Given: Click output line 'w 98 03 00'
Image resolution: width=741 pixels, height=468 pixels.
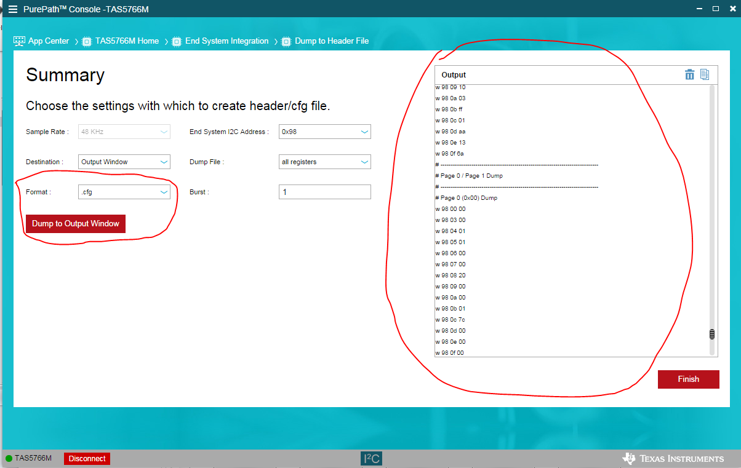Looking at the screenshot, I should (x=450, y=220).
